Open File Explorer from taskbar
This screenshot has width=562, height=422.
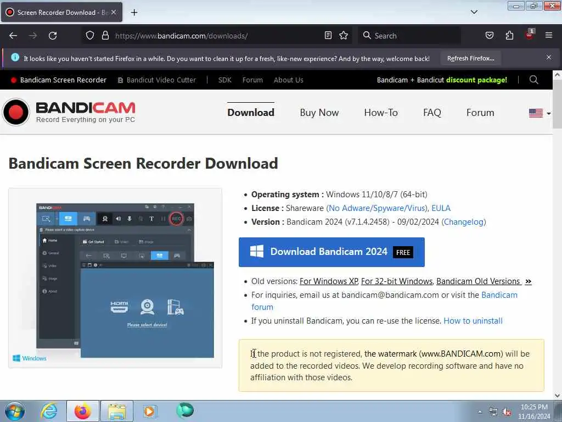pyautogui.click(x=117, y=411)
